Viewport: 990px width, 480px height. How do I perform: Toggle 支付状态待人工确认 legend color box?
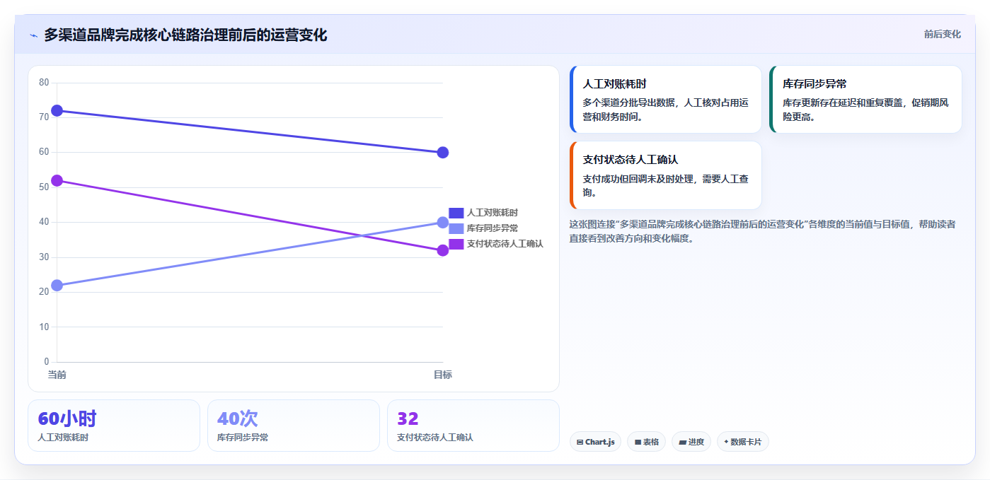[x=456, y=244]
